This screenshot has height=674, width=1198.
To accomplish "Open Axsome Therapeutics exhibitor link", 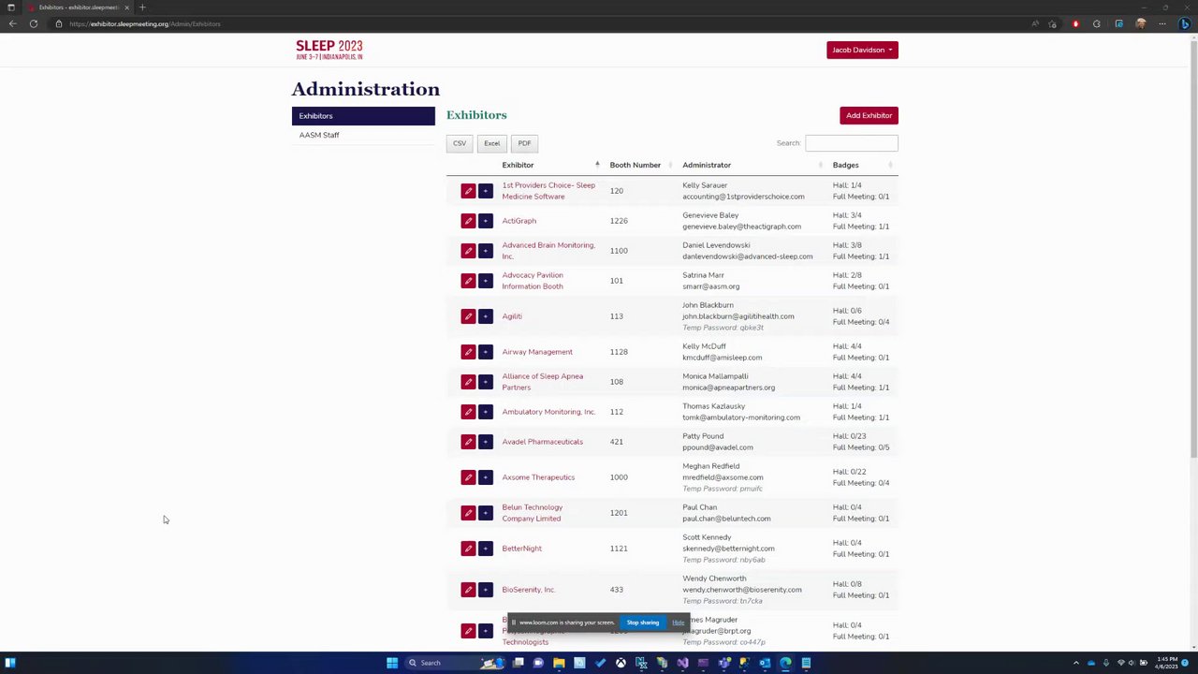I will pos(538,477).
